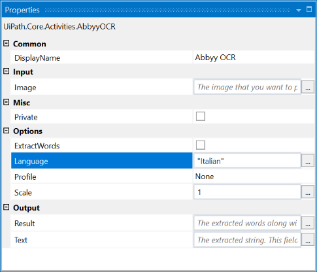Click the Input section heading

pyautogui.click(x=23, y=72)
